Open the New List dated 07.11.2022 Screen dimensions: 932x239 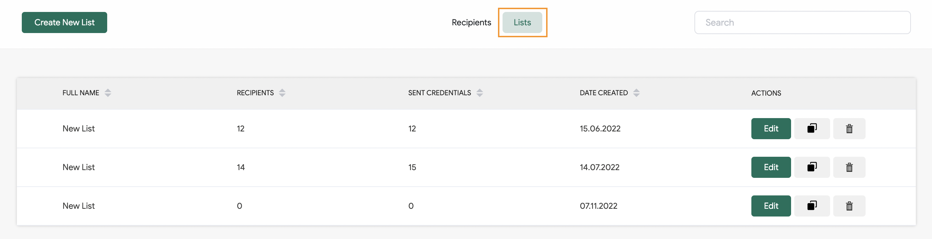point(78,206)
